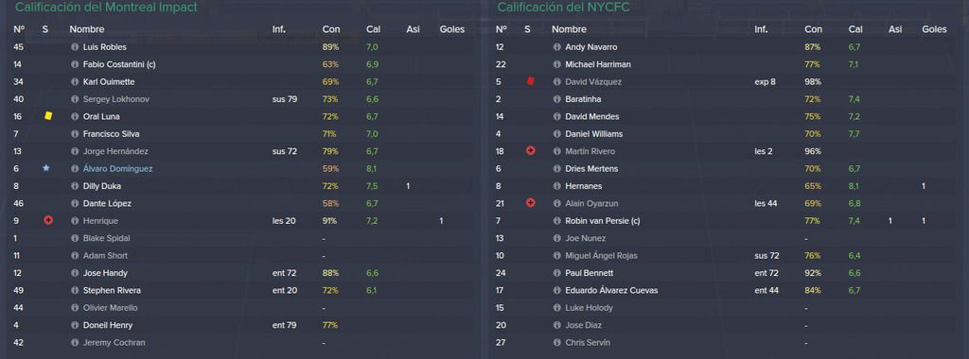969x359 pixels.
Task: Sort Montreal table by Cal column
Action: click(373, 29)
